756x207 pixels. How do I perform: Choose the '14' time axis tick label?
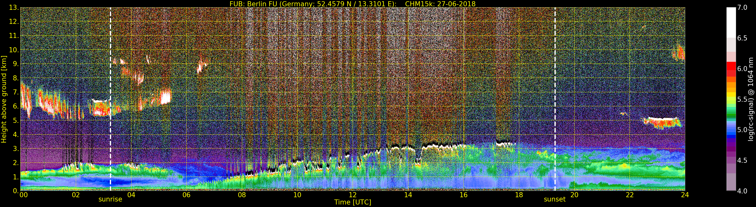pyautogui.click(x=408, y=195)
